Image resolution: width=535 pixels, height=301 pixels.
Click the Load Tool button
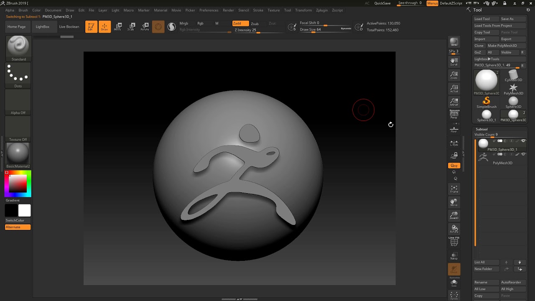point(487,19)
